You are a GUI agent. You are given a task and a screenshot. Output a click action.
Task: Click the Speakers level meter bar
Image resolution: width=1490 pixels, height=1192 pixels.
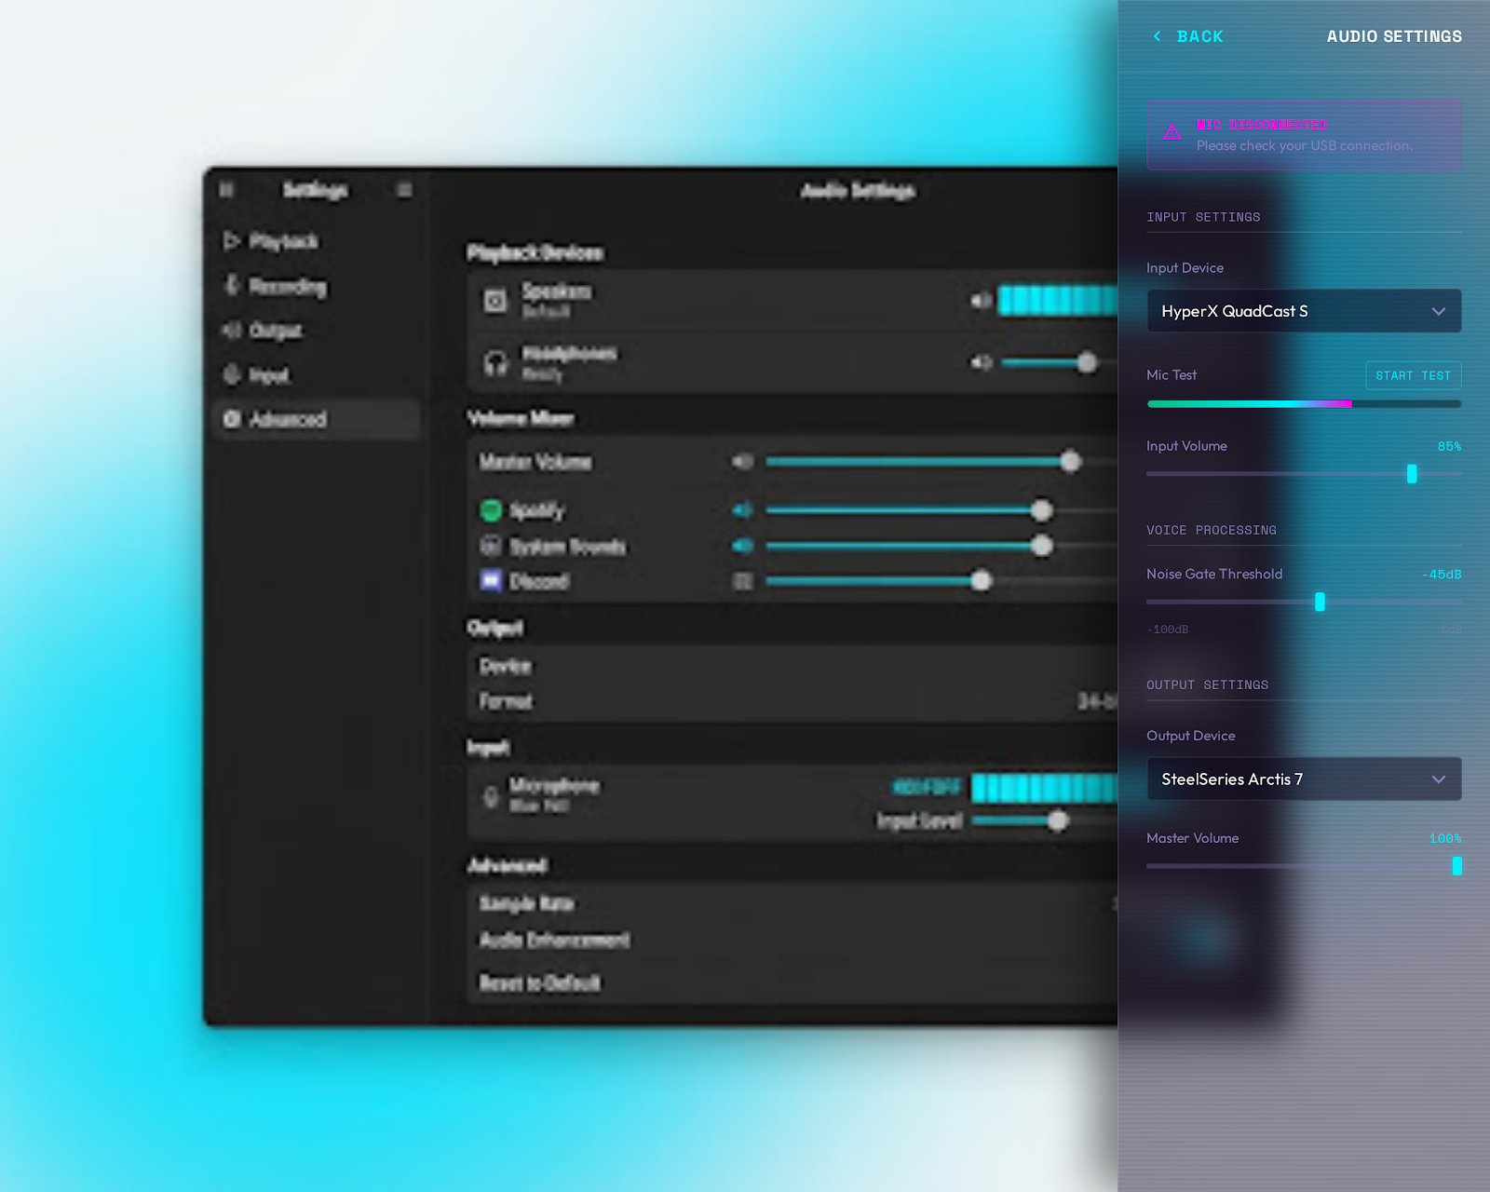click(x=1057, y=300)
